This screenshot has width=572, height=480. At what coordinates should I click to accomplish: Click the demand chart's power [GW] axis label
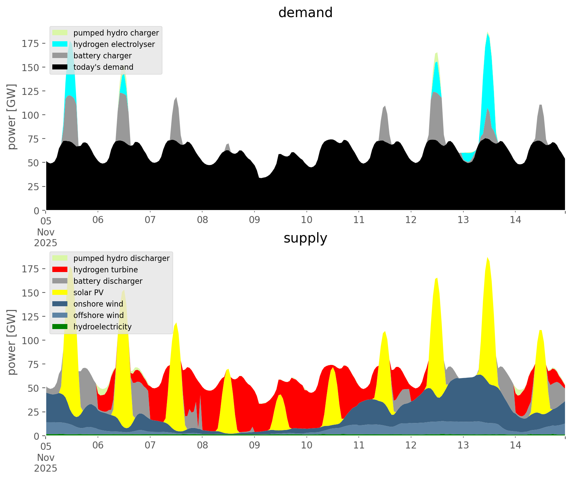point(12,117)
